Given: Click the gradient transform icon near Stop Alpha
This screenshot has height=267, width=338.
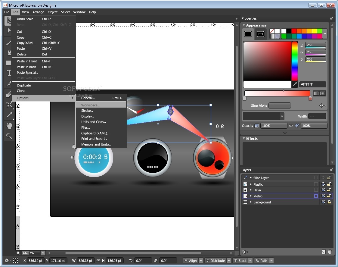Looking at the screenshot, I should [322, 105].
